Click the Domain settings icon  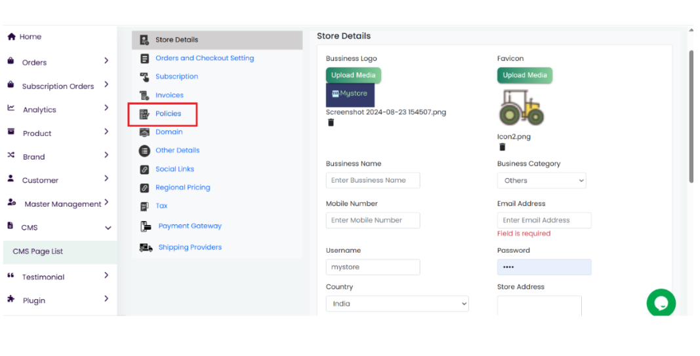click(x=144, y=132)
